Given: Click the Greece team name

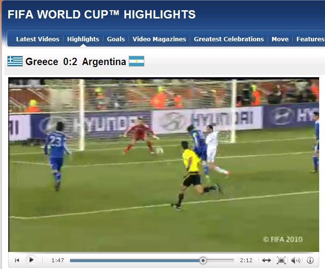Looking at the screenshot, I should [x=42, y=62].
